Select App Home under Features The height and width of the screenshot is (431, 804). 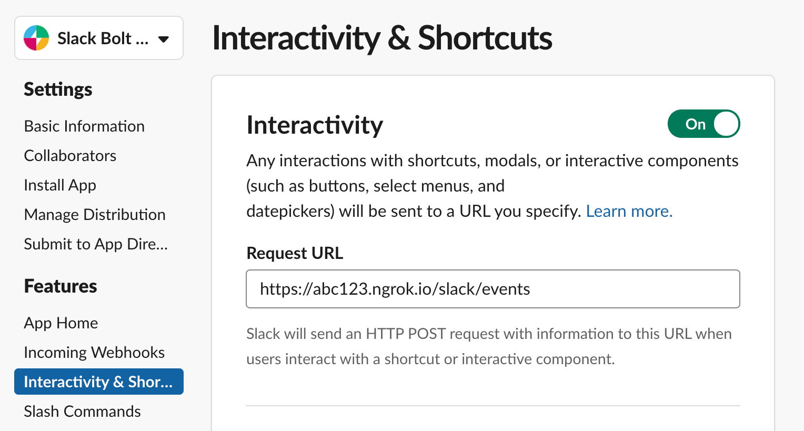(61, 323)
